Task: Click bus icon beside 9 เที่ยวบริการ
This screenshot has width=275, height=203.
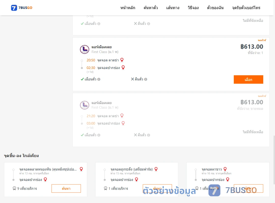Action: pos(14,189)
